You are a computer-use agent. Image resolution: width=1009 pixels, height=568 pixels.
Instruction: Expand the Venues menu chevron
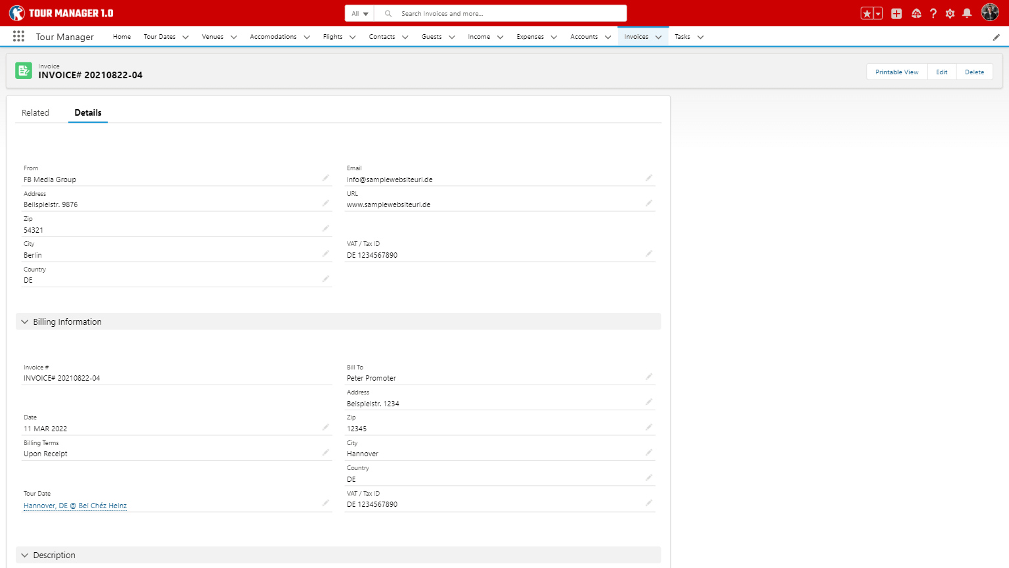[x=233, y=37]
